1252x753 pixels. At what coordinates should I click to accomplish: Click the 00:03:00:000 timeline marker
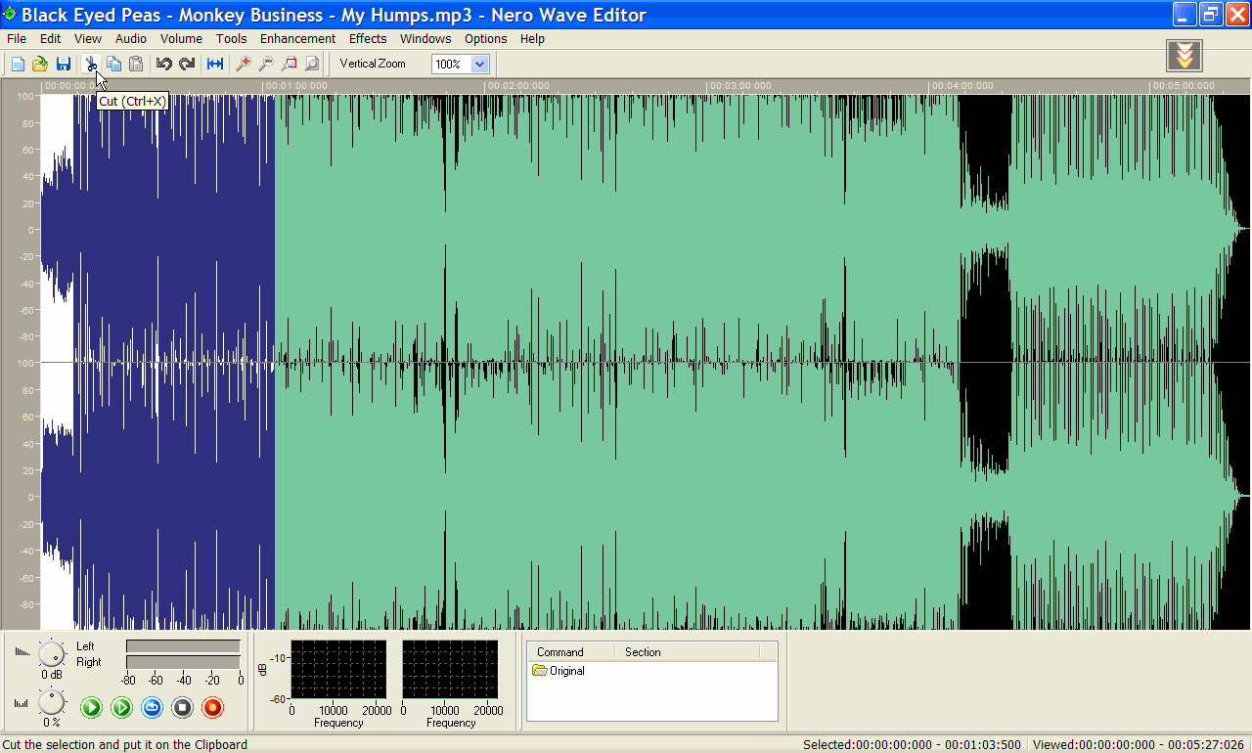tap(739, 86)
